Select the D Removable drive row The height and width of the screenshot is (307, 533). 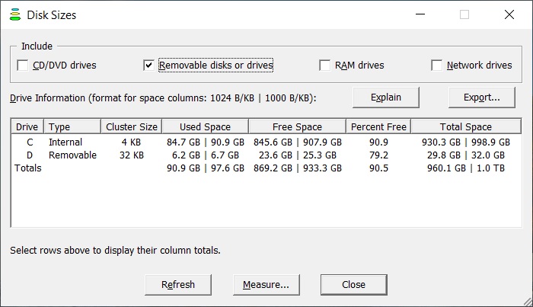(x=266, y=155)
